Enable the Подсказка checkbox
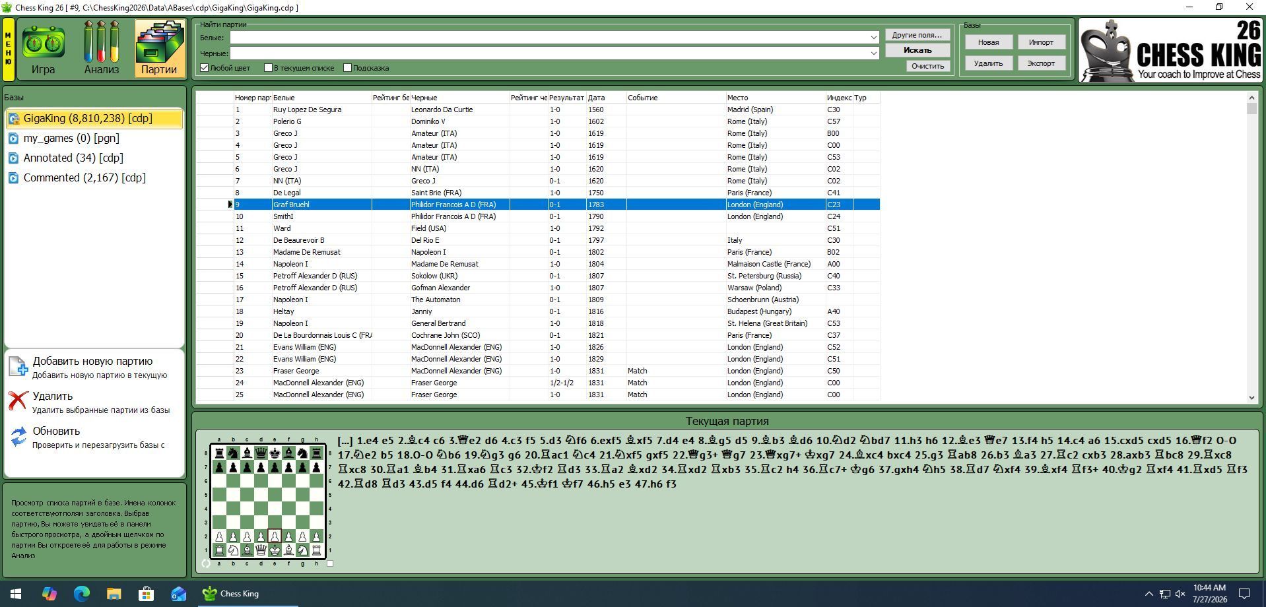The image size is (1266, 607). click(x=347, y=68)
